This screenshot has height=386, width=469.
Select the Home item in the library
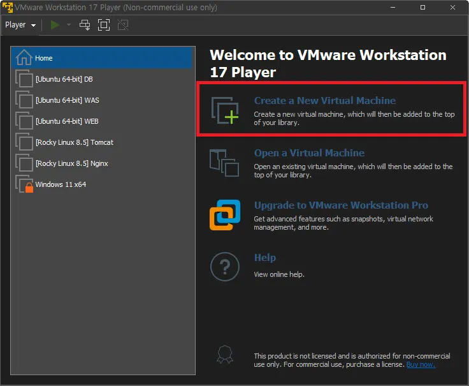(x=103, y=58)
